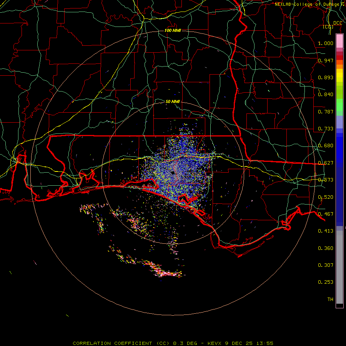Viewport: 346px width, 346px height.
Task: Click the 0.307 scale value
Action: (326, 265)
